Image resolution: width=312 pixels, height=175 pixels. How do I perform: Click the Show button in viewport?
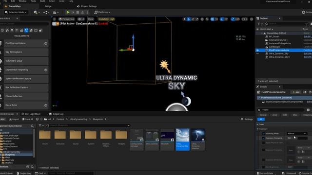(x=91, y=19)
